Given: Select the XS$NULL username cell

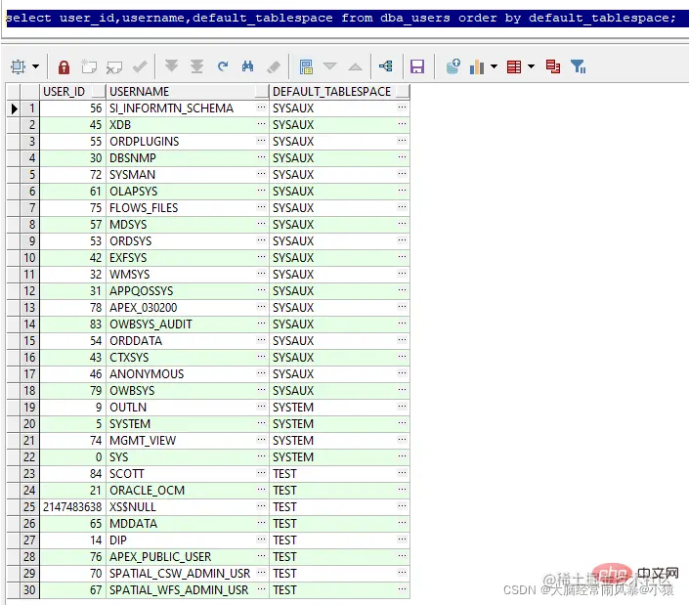Looking at the screenshot, I should [188, 507].
